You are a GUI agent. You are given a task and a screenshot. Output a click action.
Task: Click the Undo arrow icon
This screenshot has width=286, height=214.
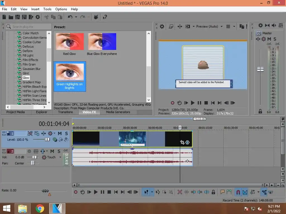pos(70,17)
